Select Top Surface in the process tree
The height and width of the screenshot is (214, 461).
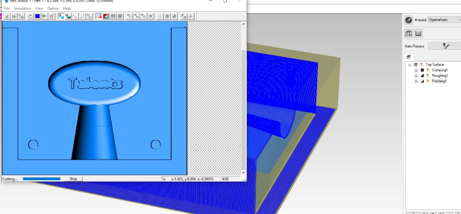coord(435,65)
